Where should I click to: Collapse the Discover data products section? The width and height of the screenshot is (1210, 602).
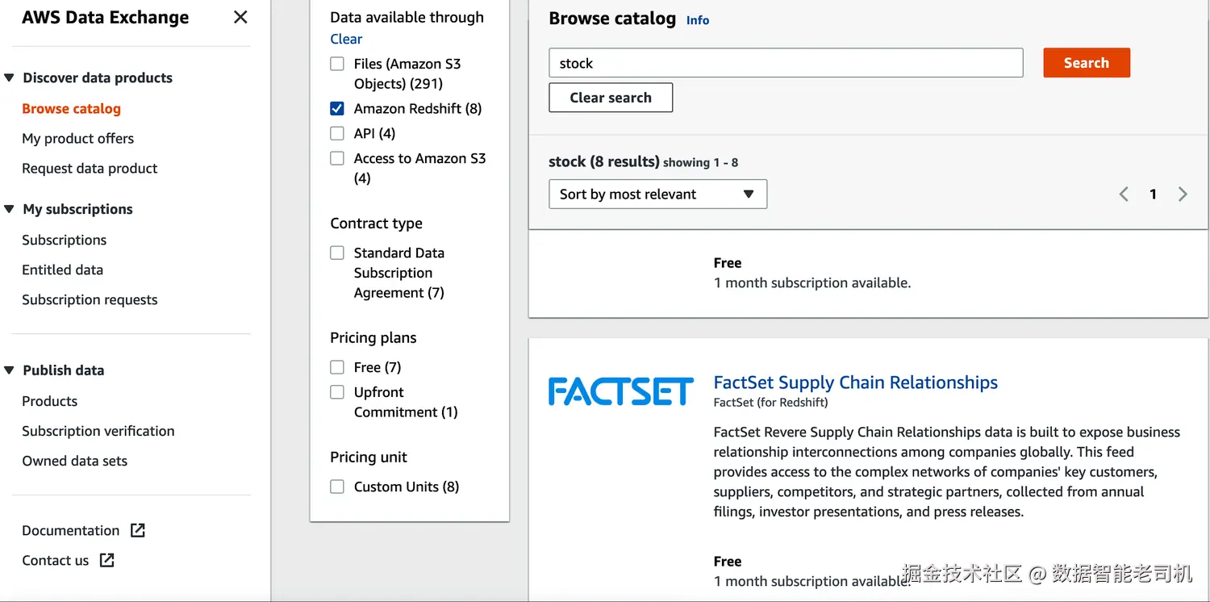tap(10, 77)
